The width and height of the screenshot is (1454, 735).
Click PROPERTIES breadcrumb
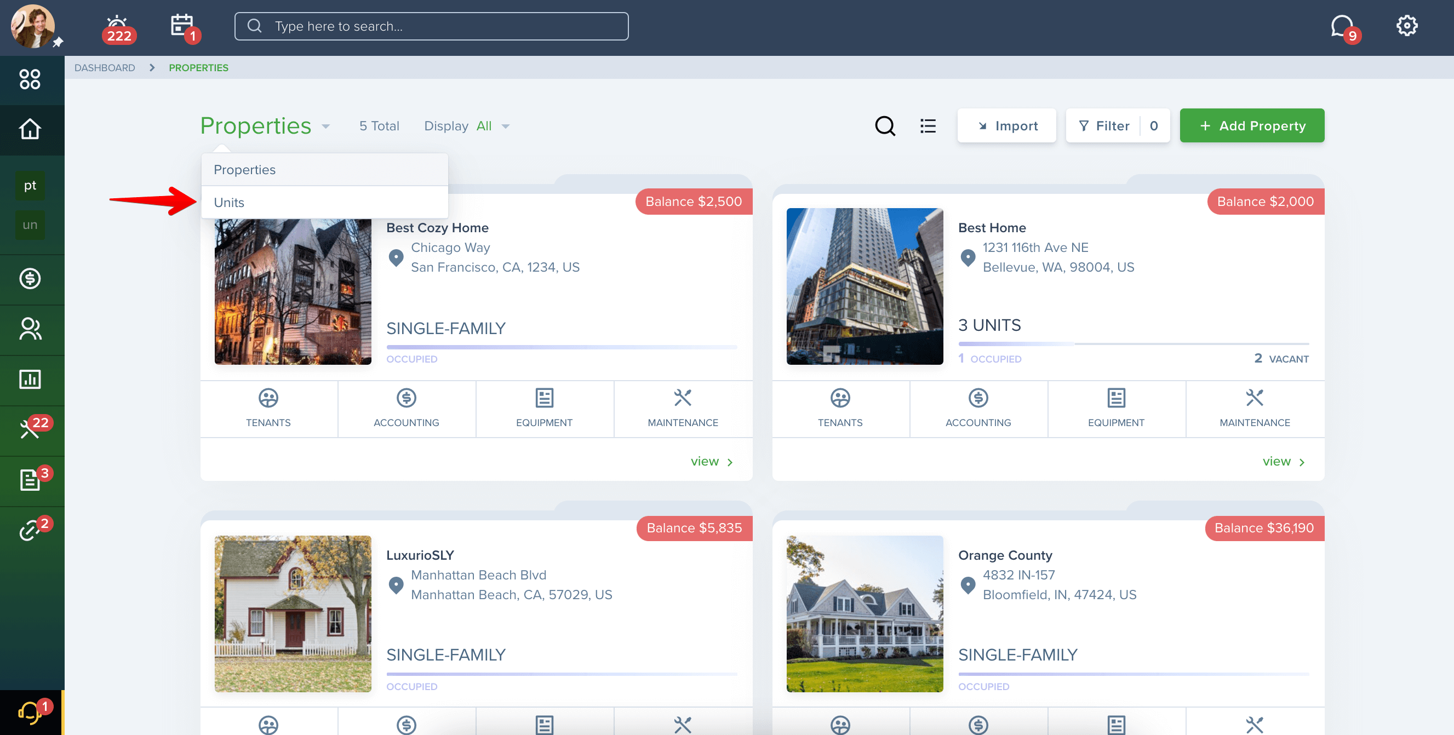[x=198, y=68]
